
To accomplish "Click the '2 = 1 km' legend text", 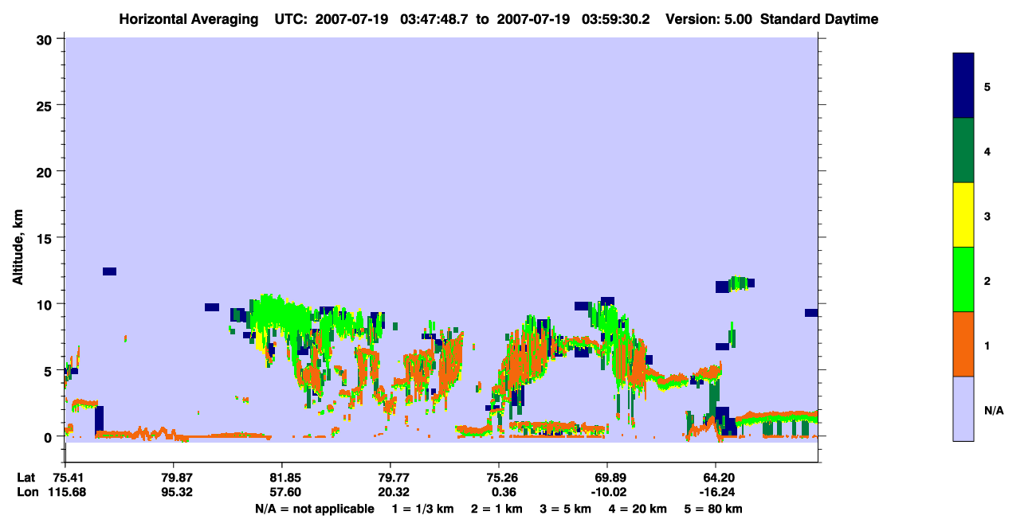I will pos(496,509).
